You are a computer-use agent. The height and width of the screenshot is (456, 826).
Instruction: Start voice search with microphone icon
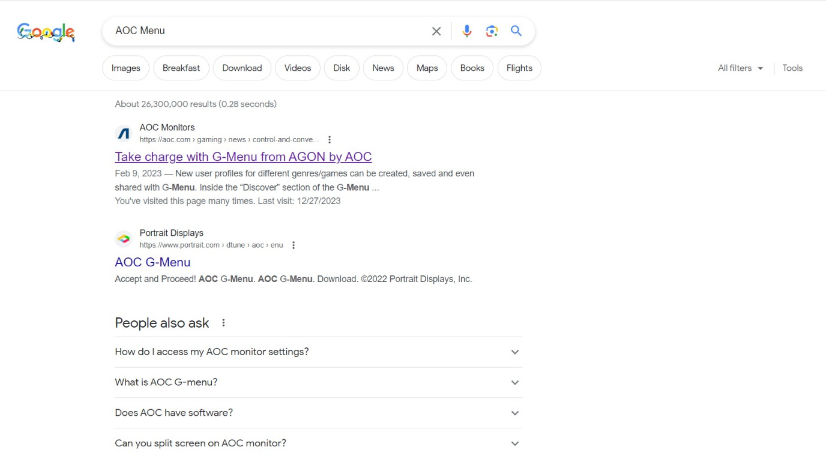pyautogui.click(x=467, y=31)
